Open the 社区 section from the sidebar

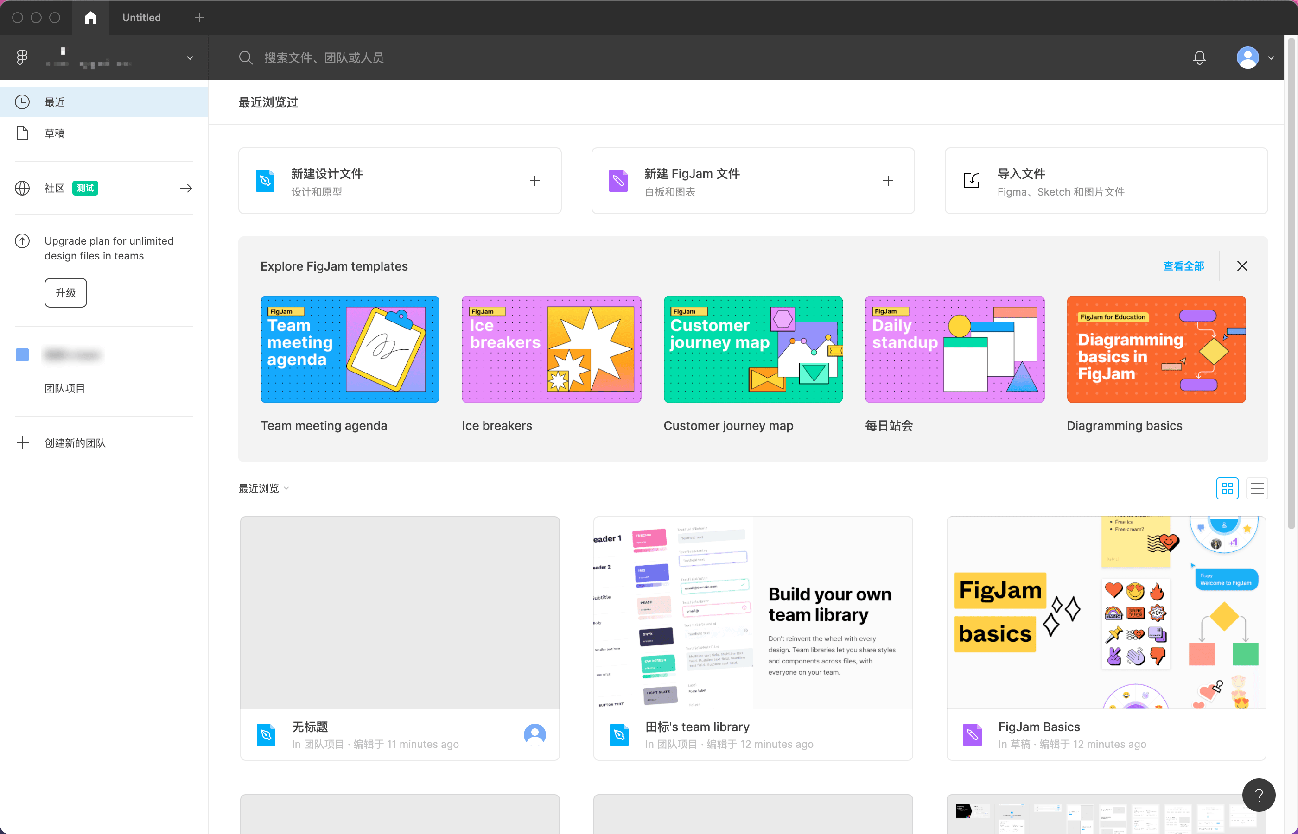pos(54,188)
